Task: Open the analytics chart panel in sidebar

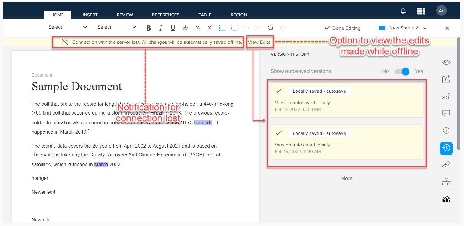Action: click(446, 199)
